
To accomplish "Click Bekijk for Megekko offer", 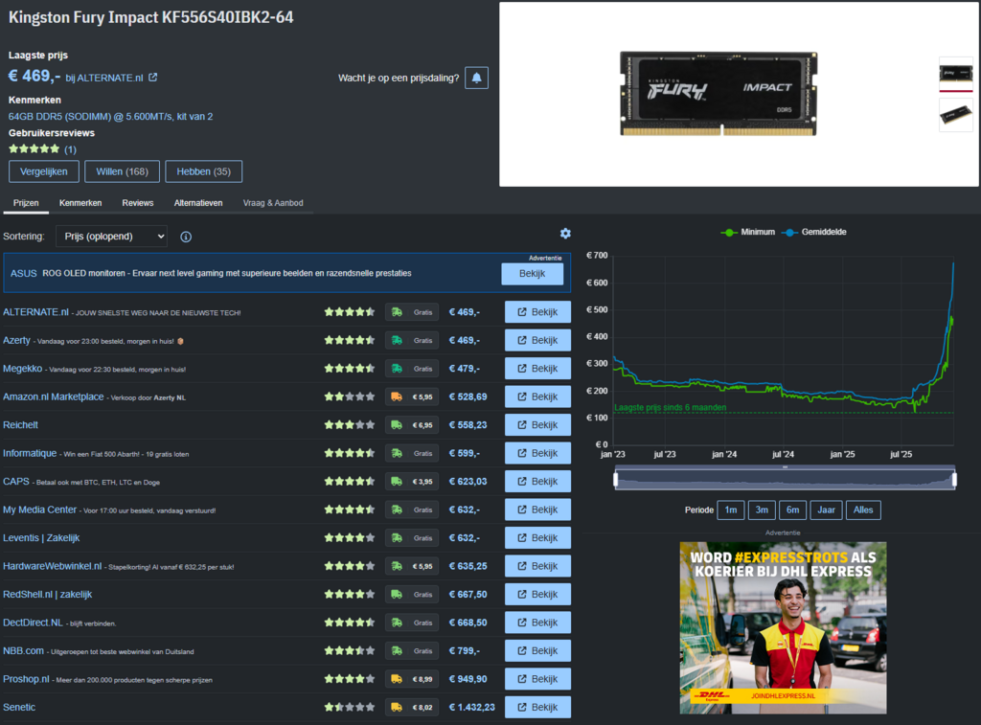I will (x=538, y=369).
